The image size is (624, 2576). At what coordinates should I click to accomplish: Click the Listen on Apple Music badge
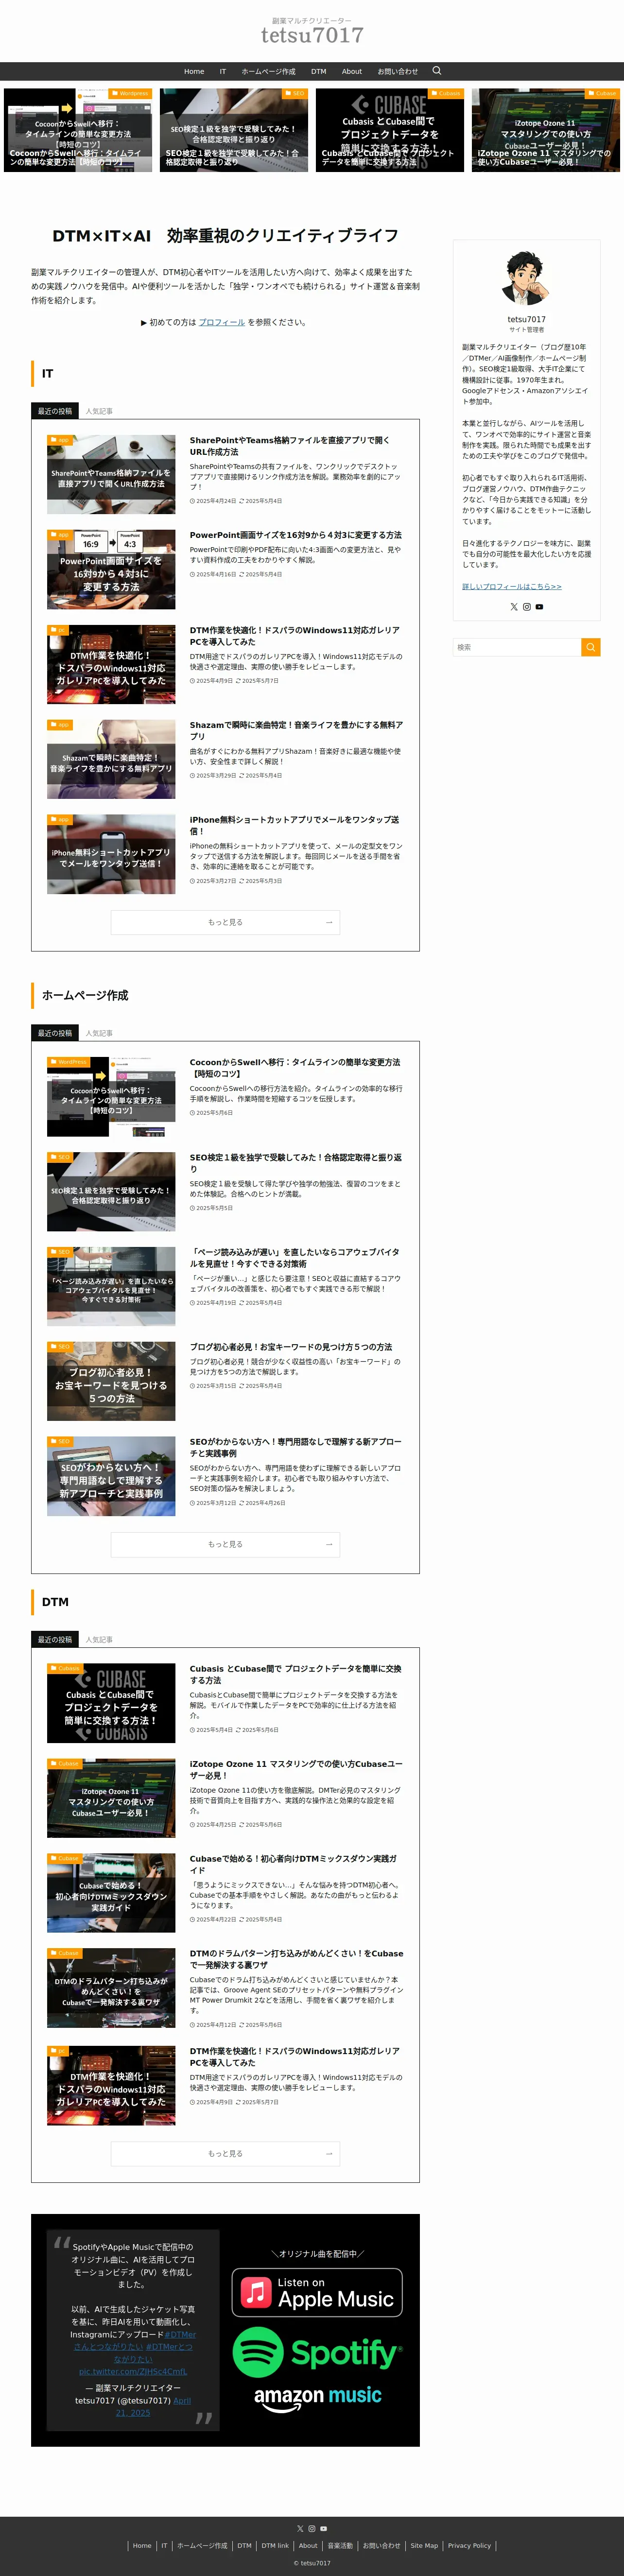317,2293
